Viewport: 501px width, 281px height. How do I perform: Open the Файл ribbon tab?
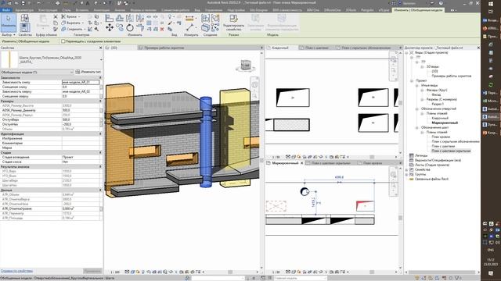[x=5, y=10]
